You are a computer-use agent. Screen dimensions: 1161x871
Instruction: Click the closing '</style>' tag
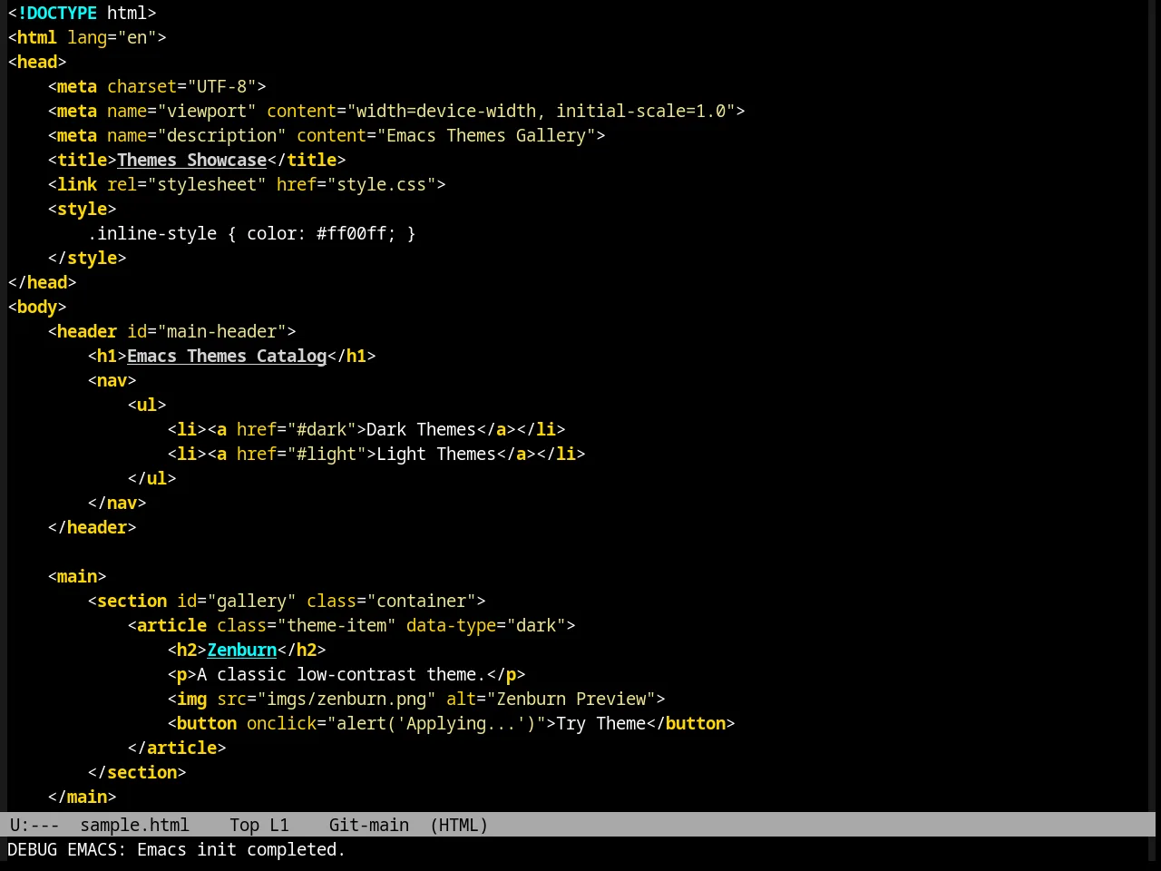[x=87, y=258]
